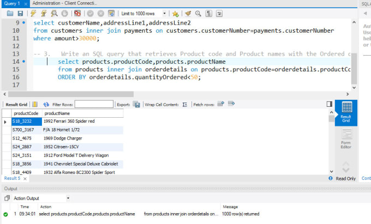Open Administration - Client Connections tab
The image size is (371, 224).
pyautogui.click(x=64, y=3)
